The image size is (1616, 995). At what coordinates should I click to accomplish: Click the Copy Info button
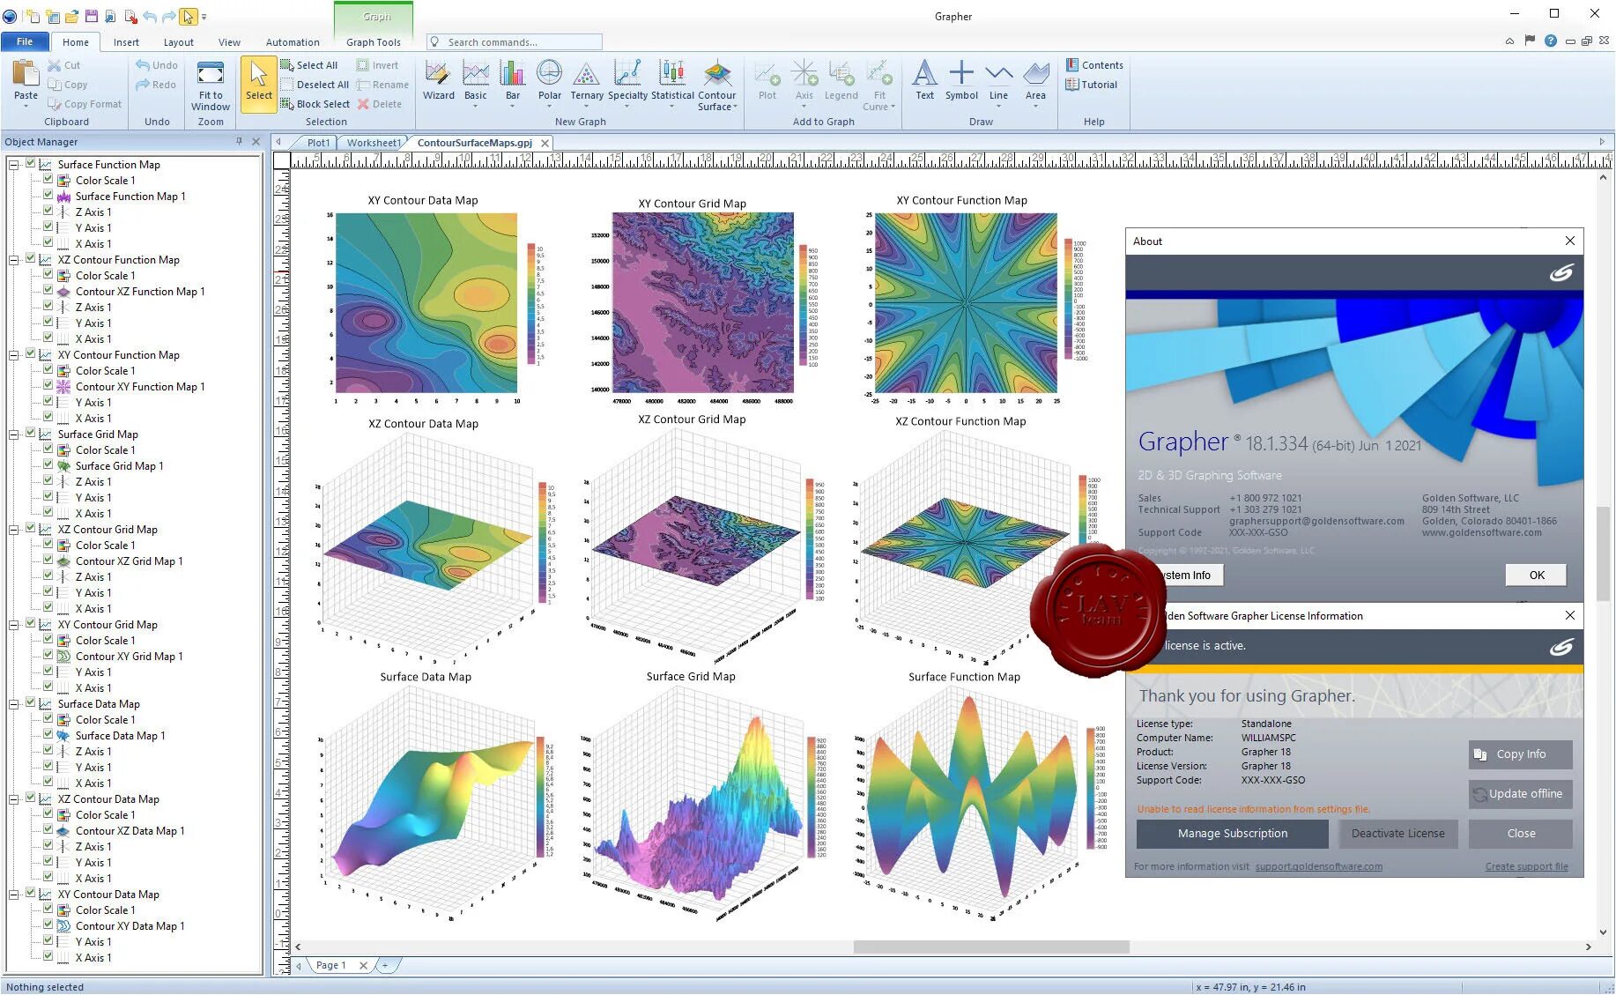[x=1520, y=754]
